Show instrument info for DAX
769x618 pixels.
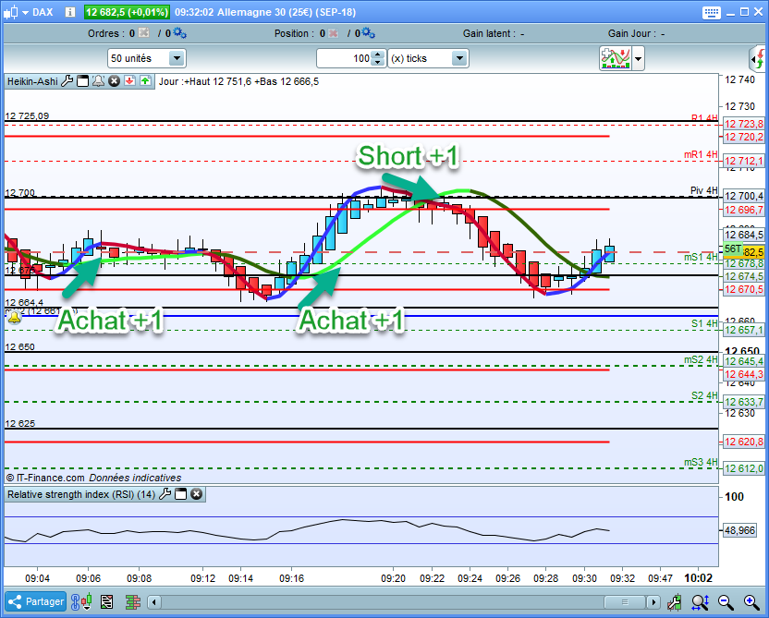pos(70,12)
